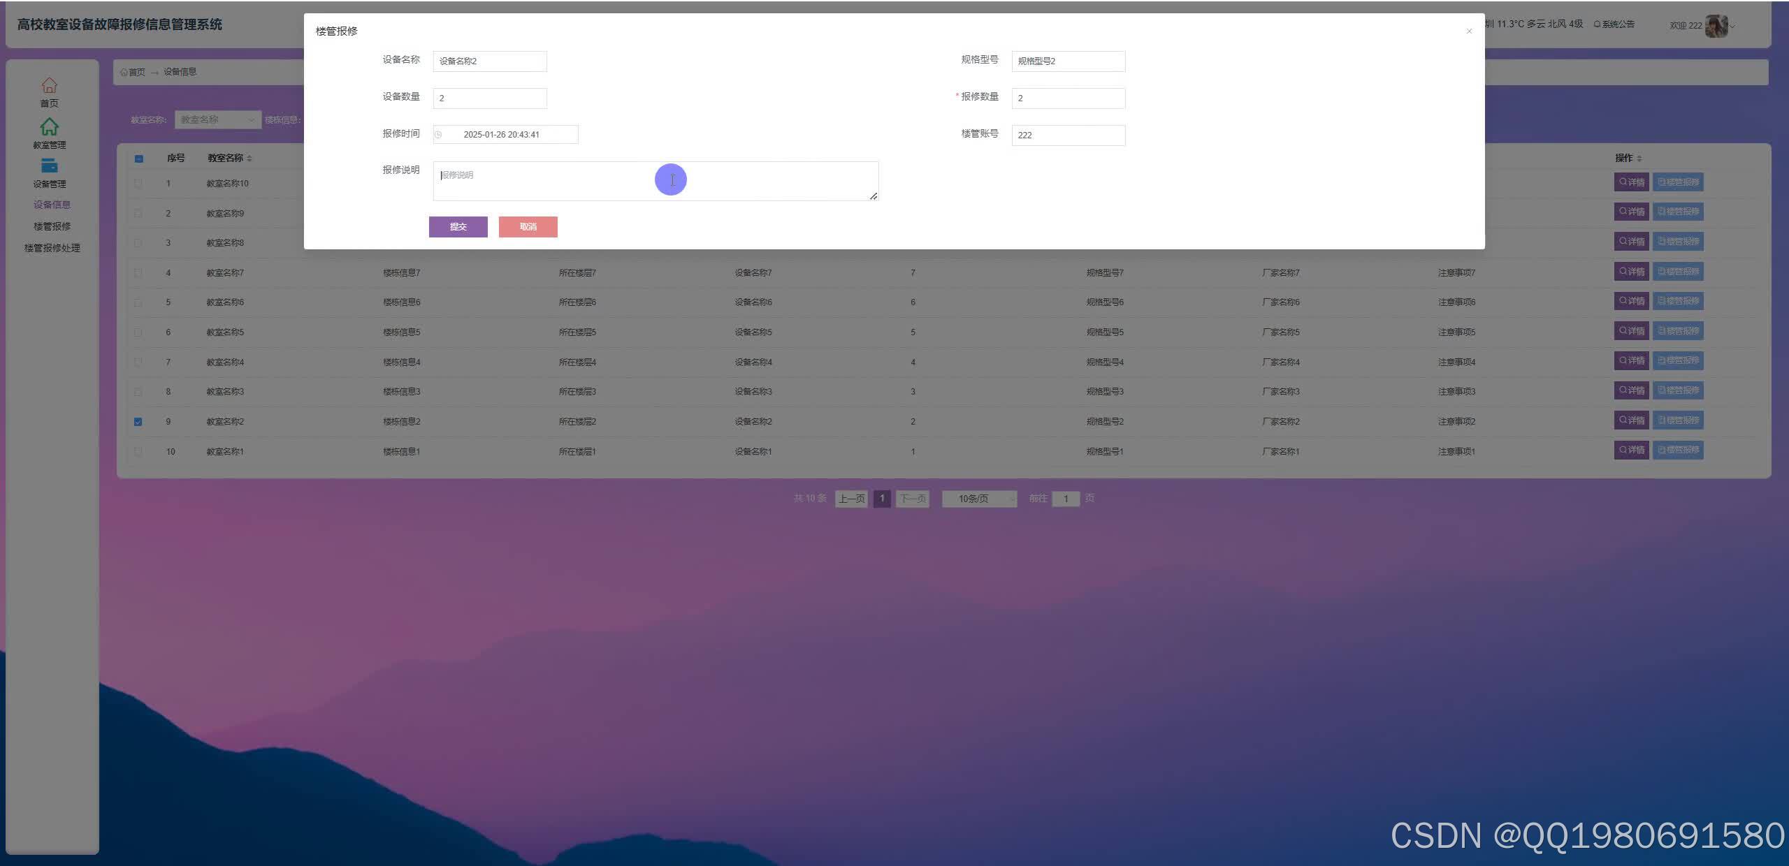Click the Home icon in sidebar
This screenshot has width=1789, height=866.
coord(49,85)
